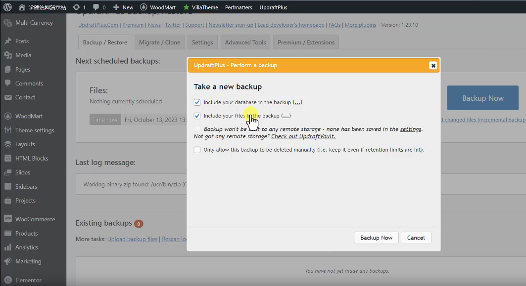Open the updates icon showing 1

click(x=79, y=7)
